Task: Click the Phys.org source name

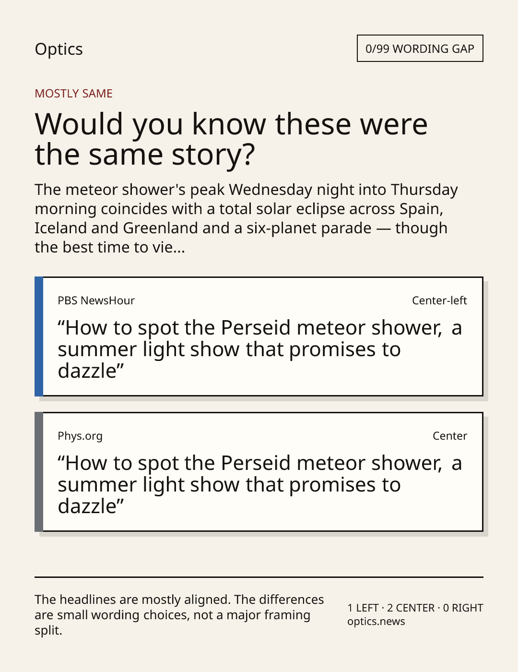Action: coord(80,436)
